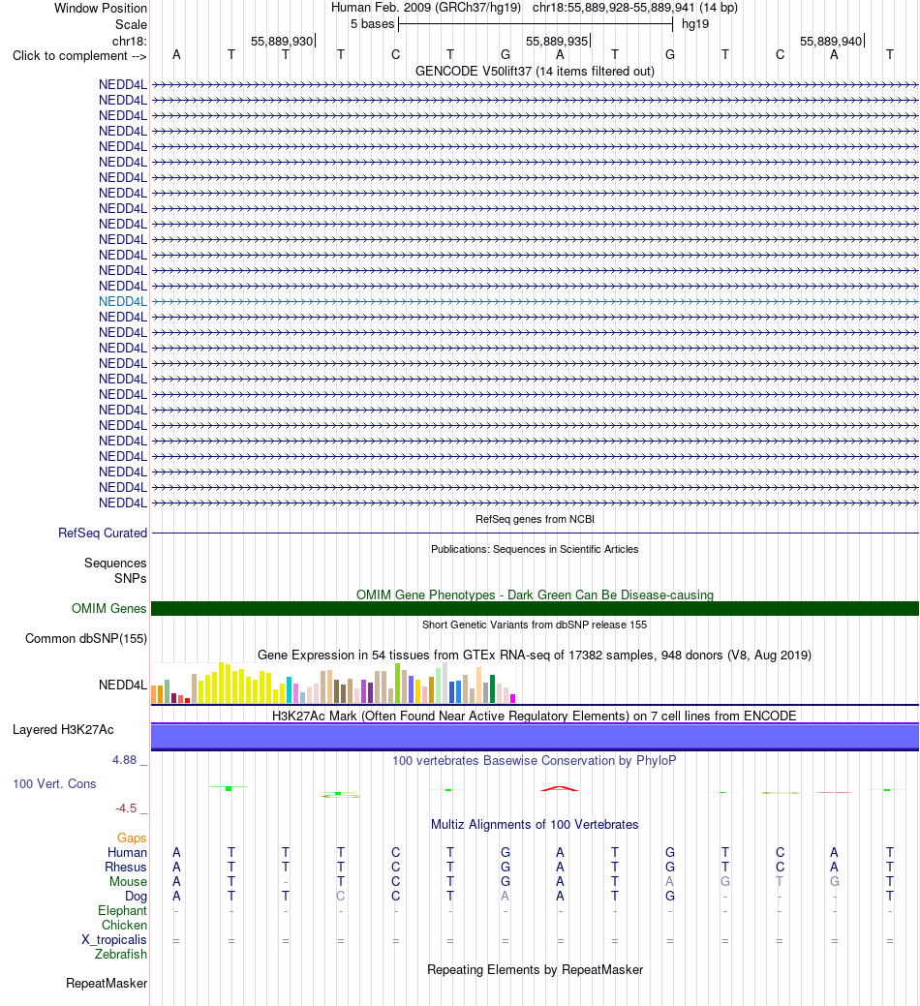The height and width of the screenshot is (1006, 920).
Task: Click the Layered H3K27Ac label
Action: coord(64,729)
